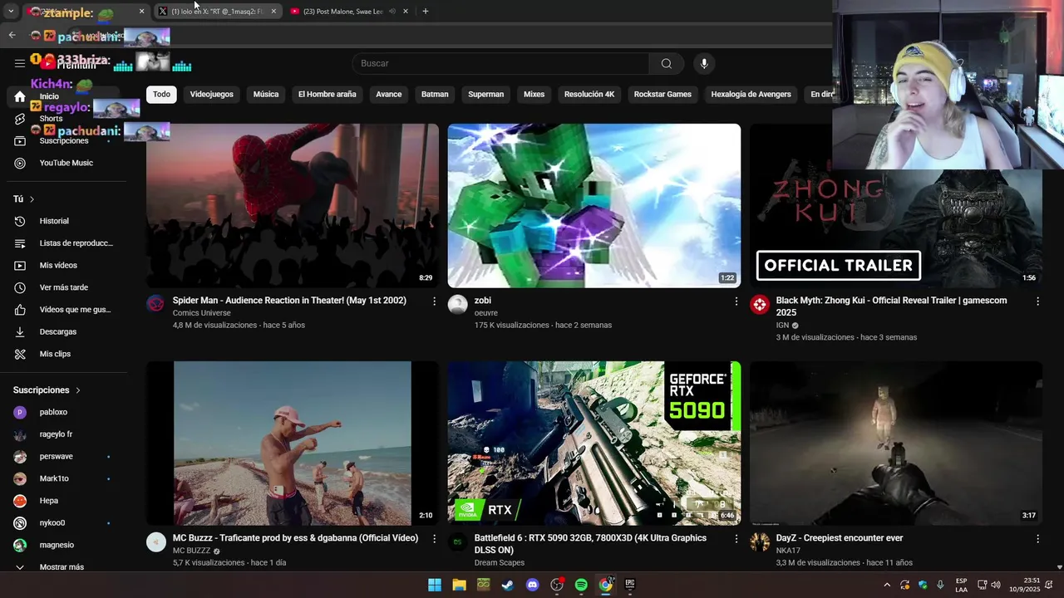Viewport: 1064px width, 598px height.
Task: Mute the Post Malone tab audio
Action: tap(392, 12)
